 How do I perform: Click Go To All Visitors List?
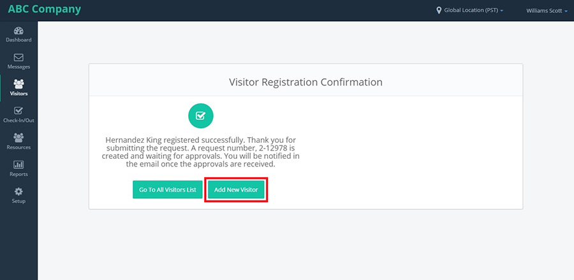pyautogui.click(x=168, y=189)
